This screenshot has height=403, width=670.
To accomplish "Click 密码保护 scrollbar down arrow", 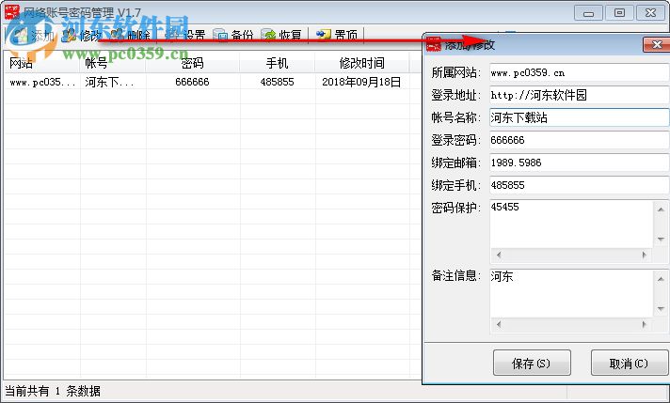I will pos(661,239).
